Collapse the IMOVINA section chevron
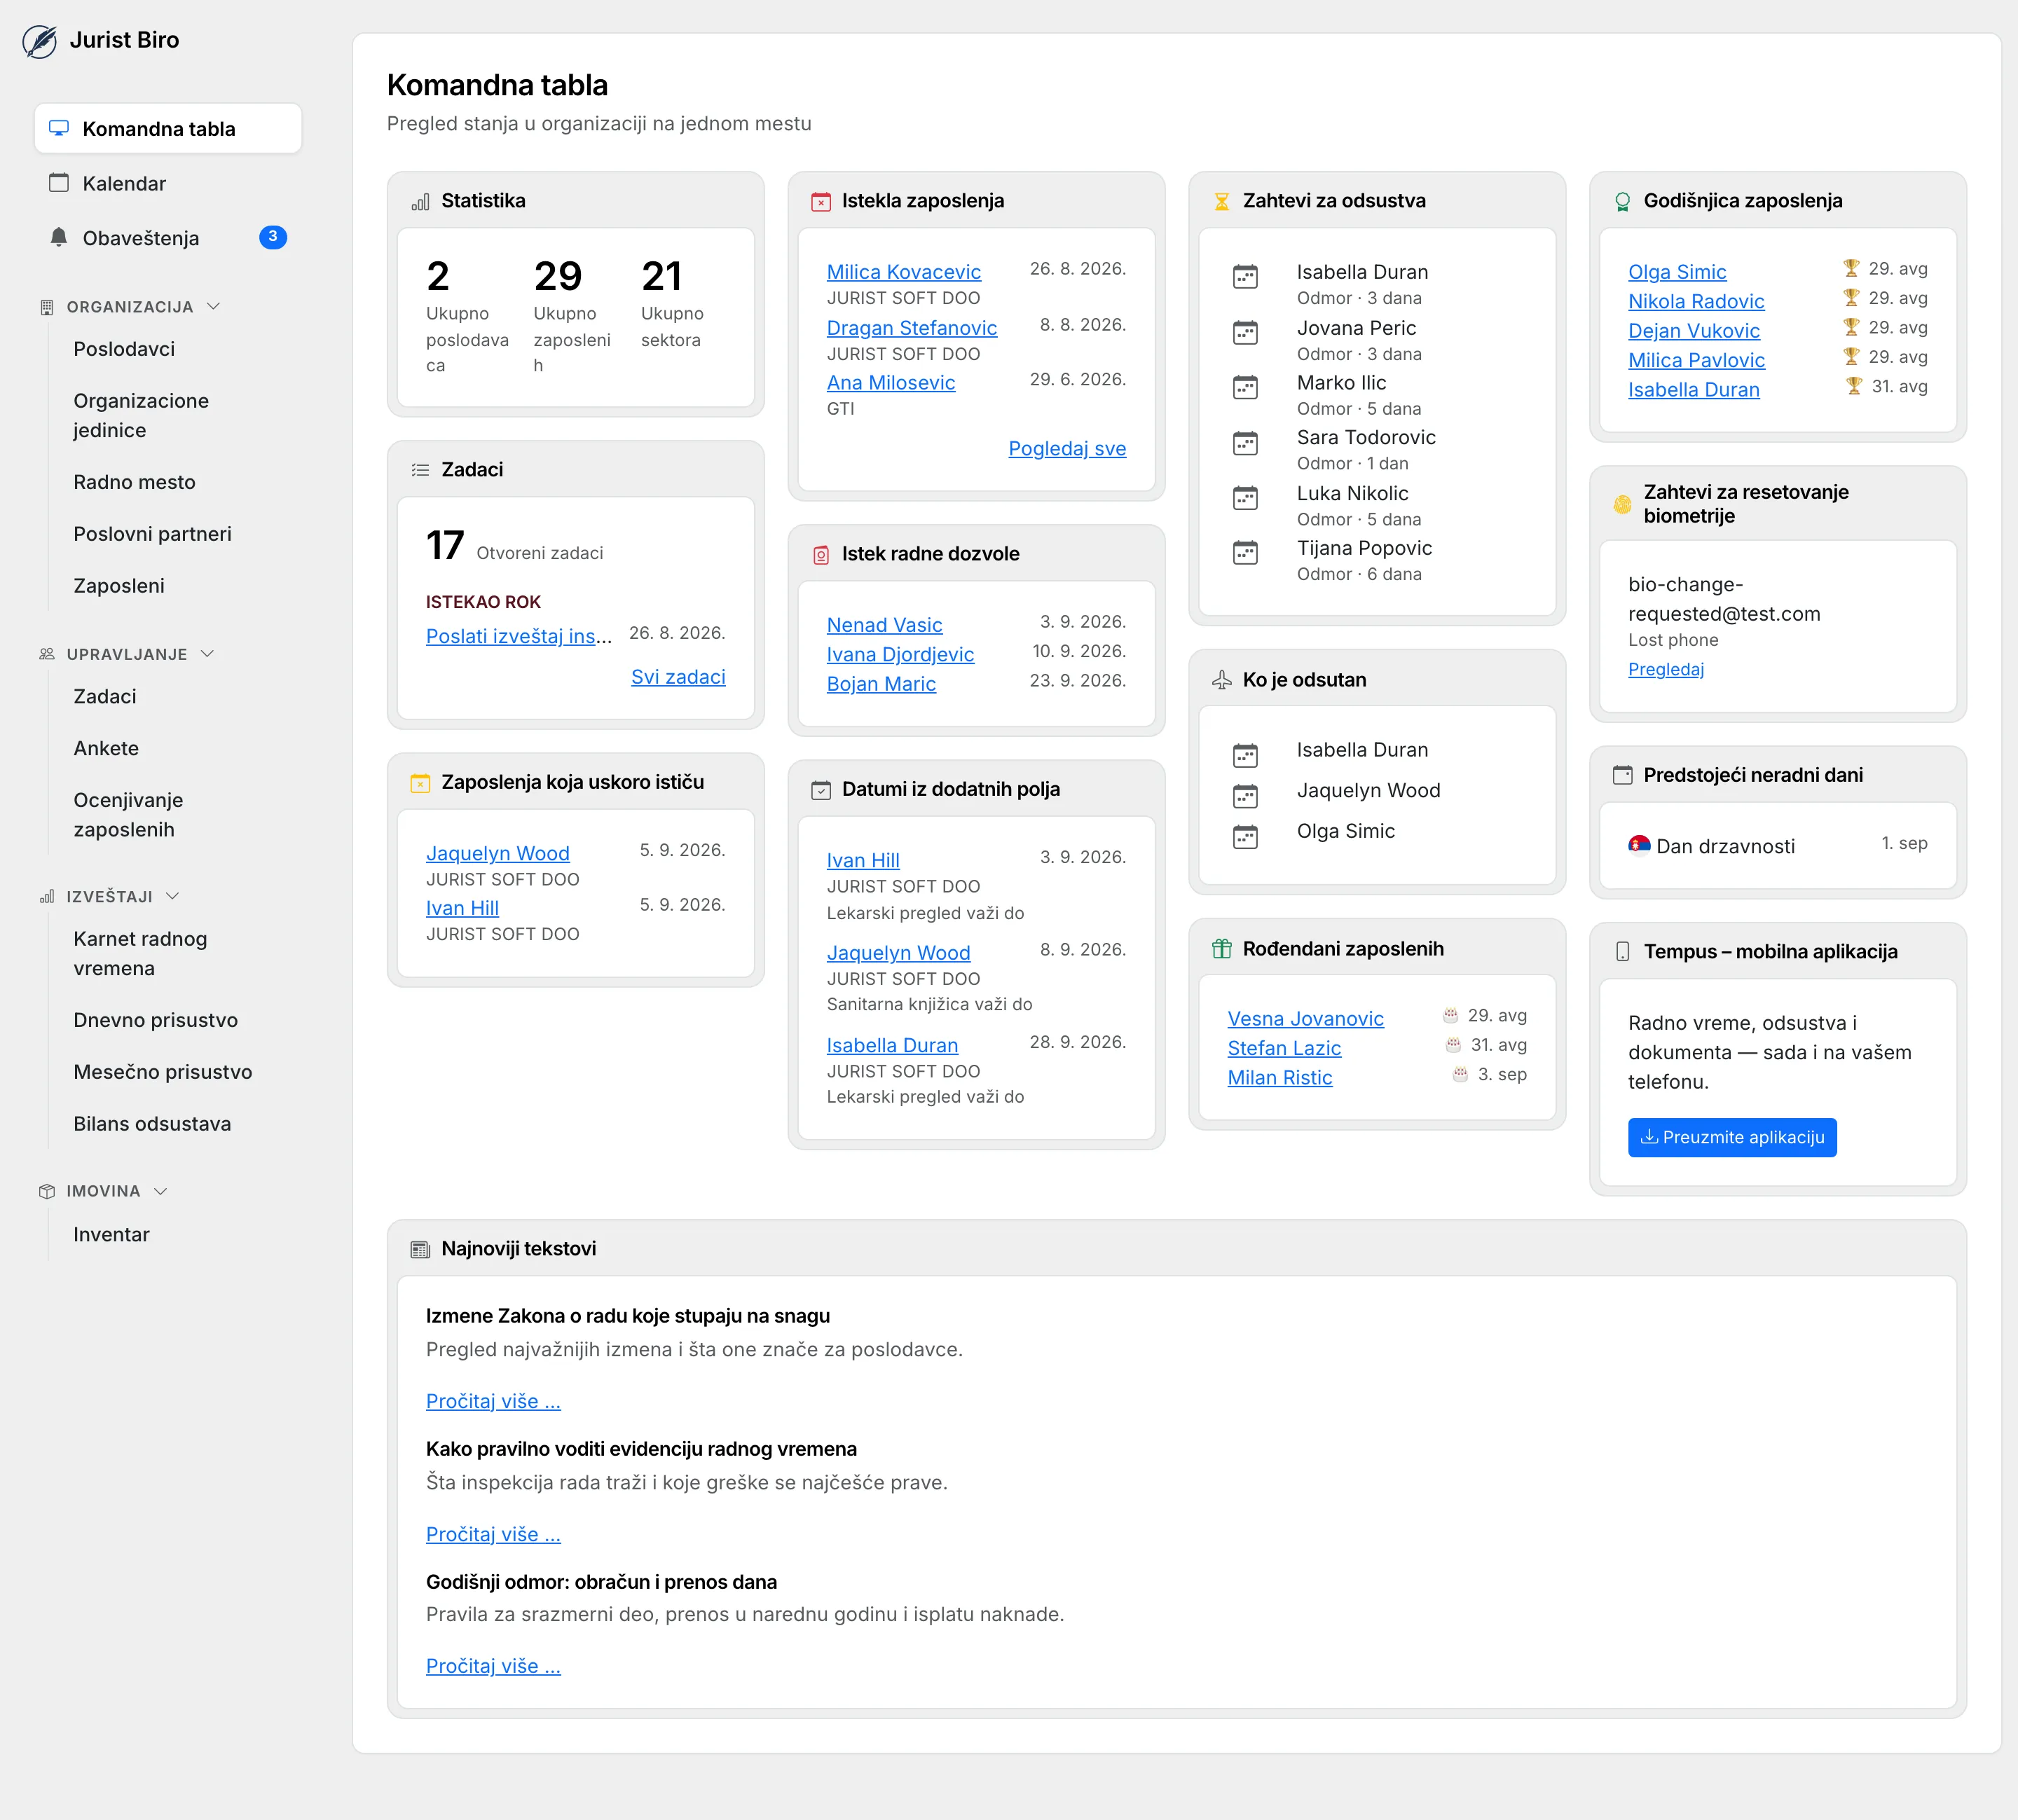 160,1191
